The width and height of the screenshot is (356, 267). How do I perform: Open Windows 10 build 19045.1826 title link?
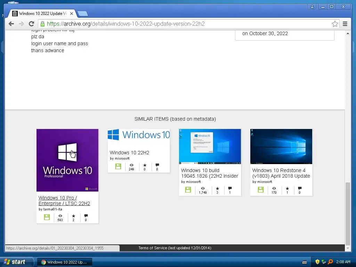(x=210, y=173)
